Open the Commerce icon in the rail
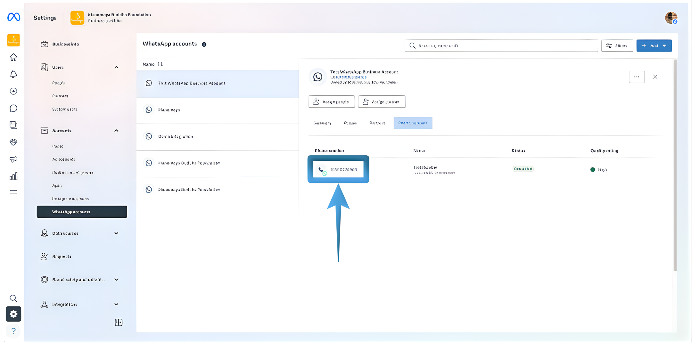Viewport: 692px width, 343px height. tap(13, 142)
